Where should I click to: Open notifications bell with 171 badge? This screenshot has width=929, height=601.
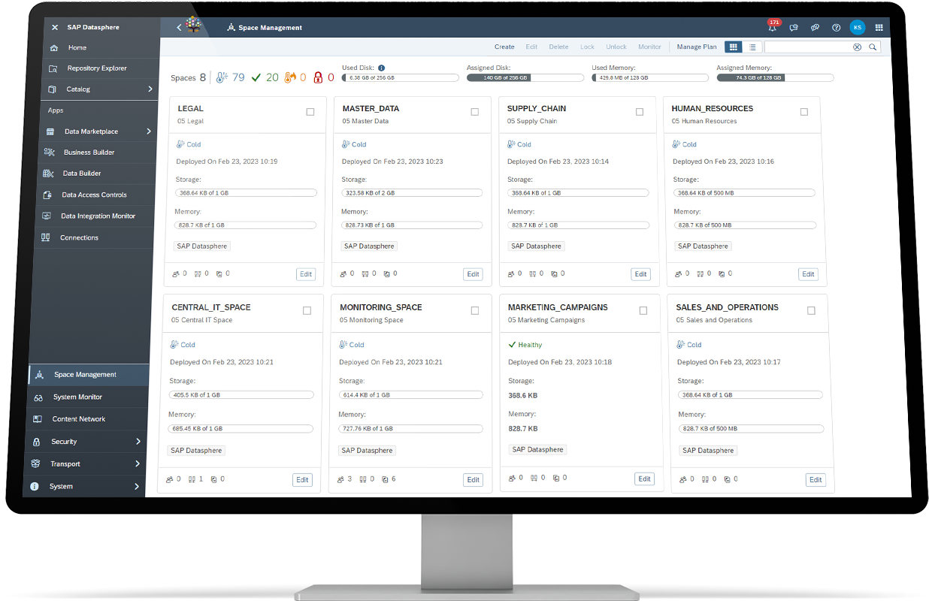coord(772,27)
